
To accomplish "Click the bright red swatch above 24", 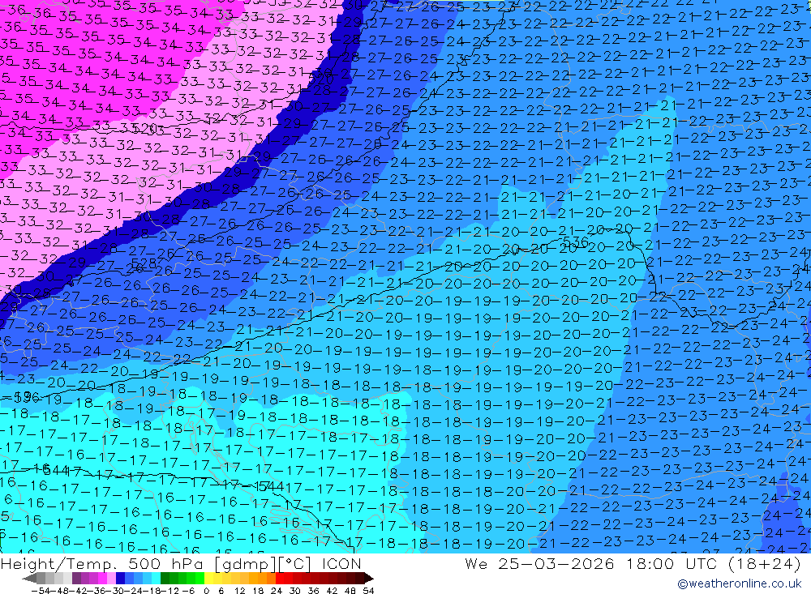I will click(280, 578).
